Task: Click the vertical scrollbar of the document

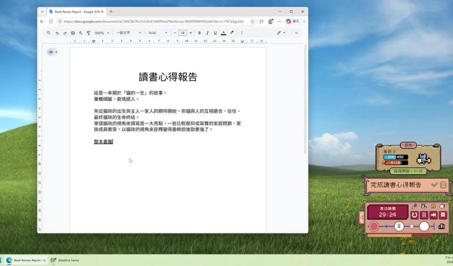Action: (305, 100)
